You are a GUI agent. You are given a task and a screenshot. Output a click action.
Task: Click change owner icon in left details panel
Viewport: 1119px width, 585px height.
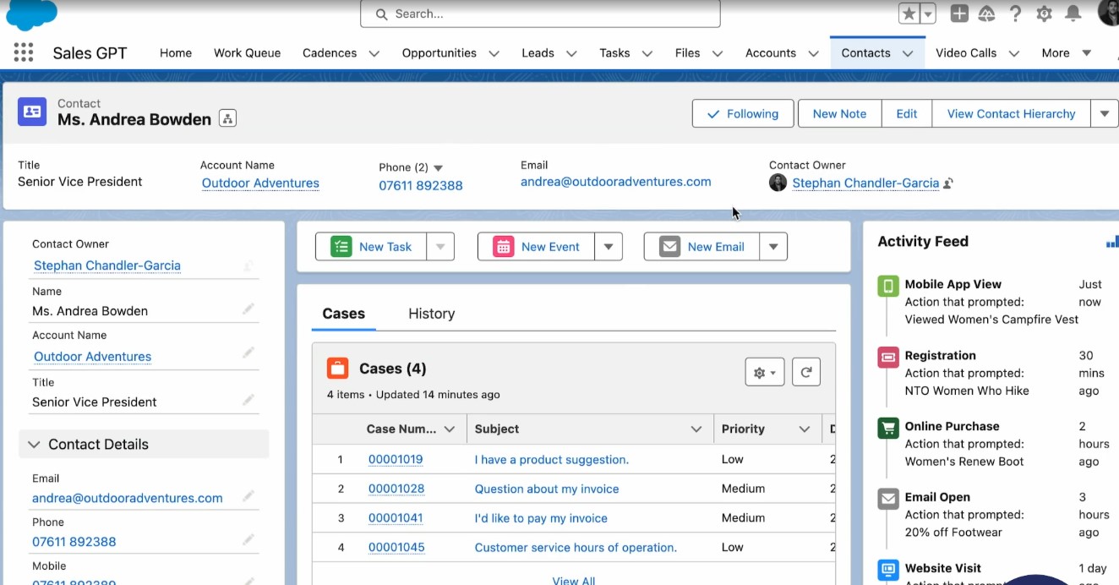click(248, 265)
